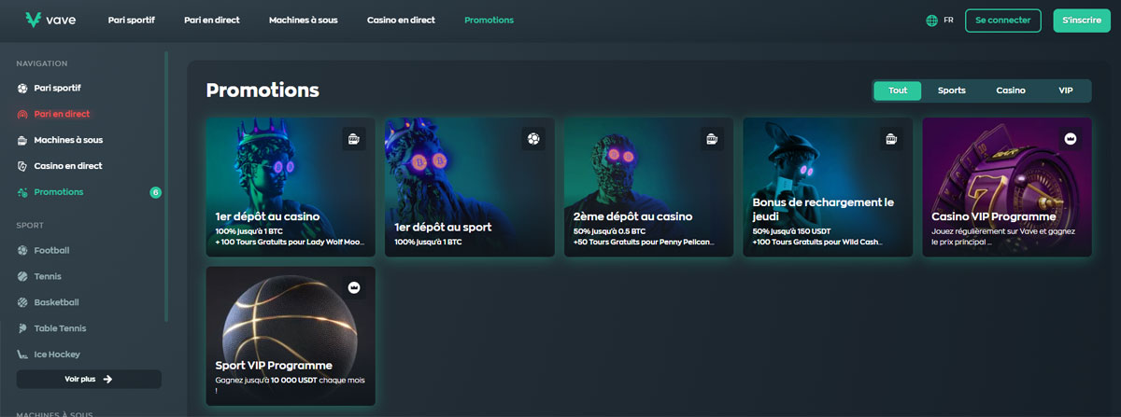The image size is (1121, 417).
Task: Click the cards icon beside Casino en direct
Action: tap(22, 166)
